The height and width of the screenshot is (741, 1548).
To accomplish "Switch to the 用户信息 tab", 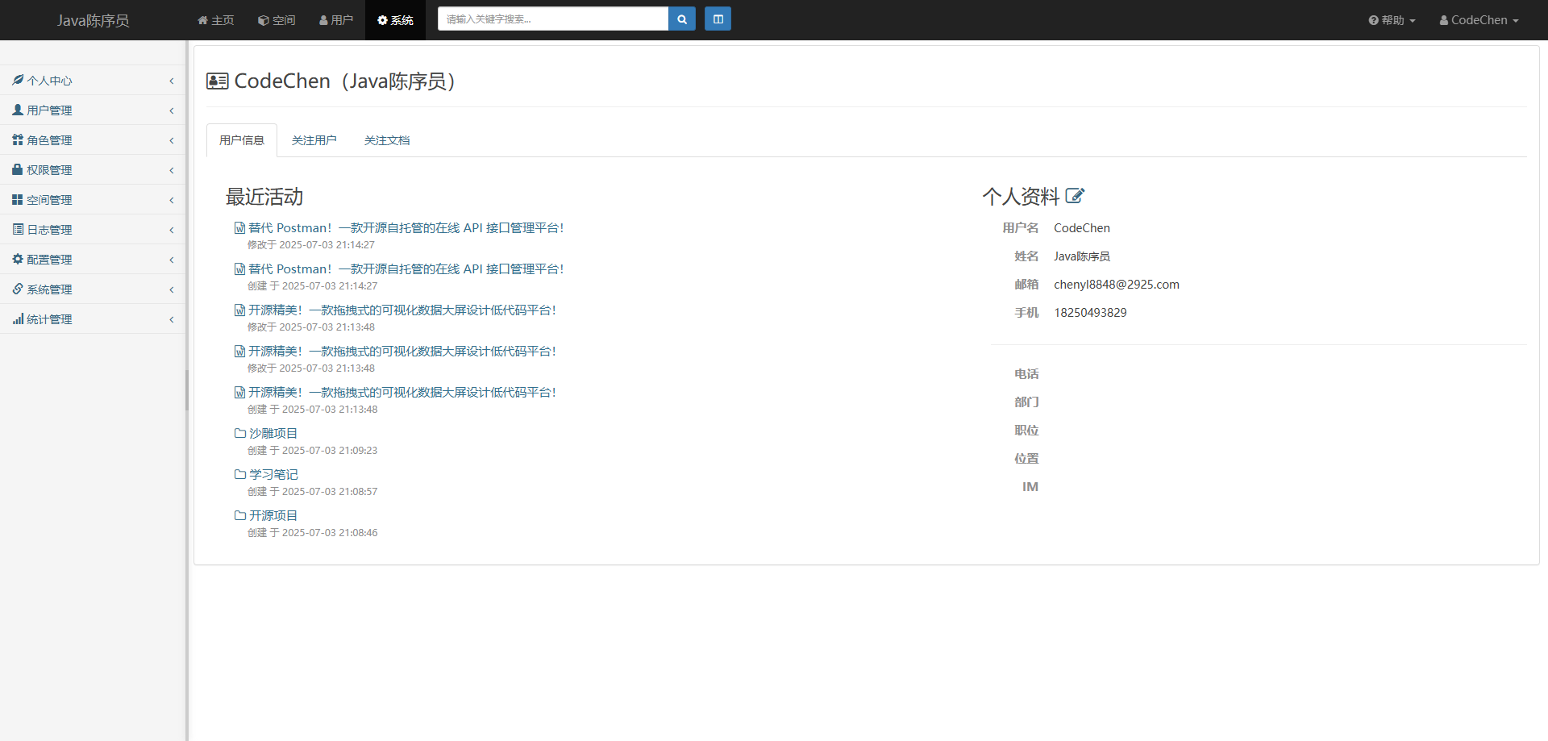I will pyautogui.click(x=242, y=140).
